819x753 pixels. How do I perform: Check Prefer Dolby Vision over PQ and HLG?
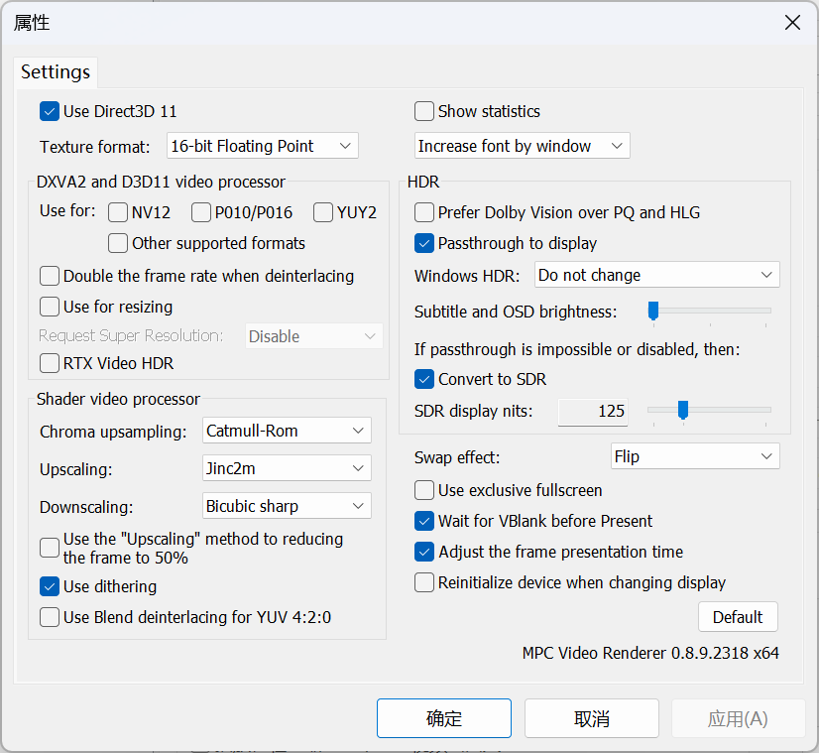424,212
